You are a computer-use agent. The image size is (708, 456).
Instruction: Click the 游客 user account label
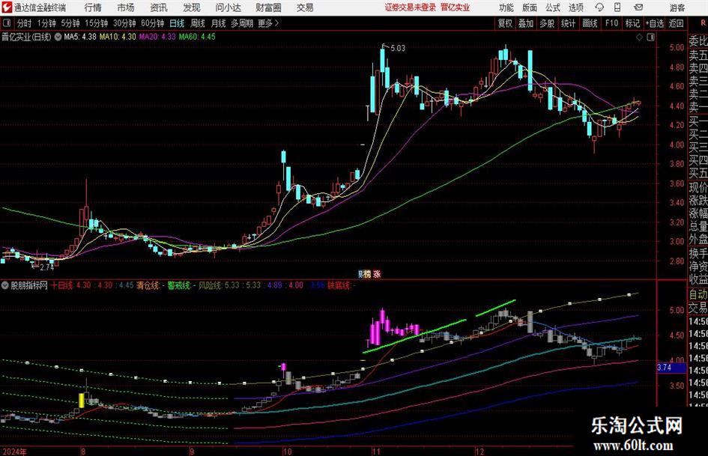[677, 7]
